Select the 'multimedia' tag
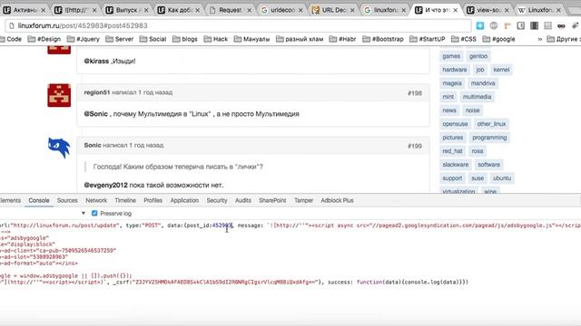The image size is (581, 326). coord(477,97)
